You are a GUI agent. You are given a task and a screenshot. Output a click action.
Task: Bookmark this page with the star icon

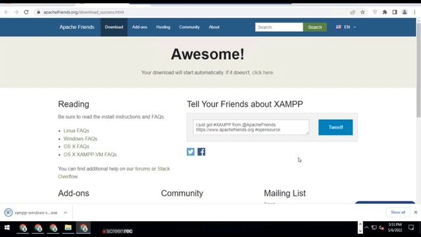pyautogui.click(x=362, y=12)
